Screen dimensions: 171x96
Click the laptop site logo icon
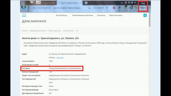(x=24, y=15)
